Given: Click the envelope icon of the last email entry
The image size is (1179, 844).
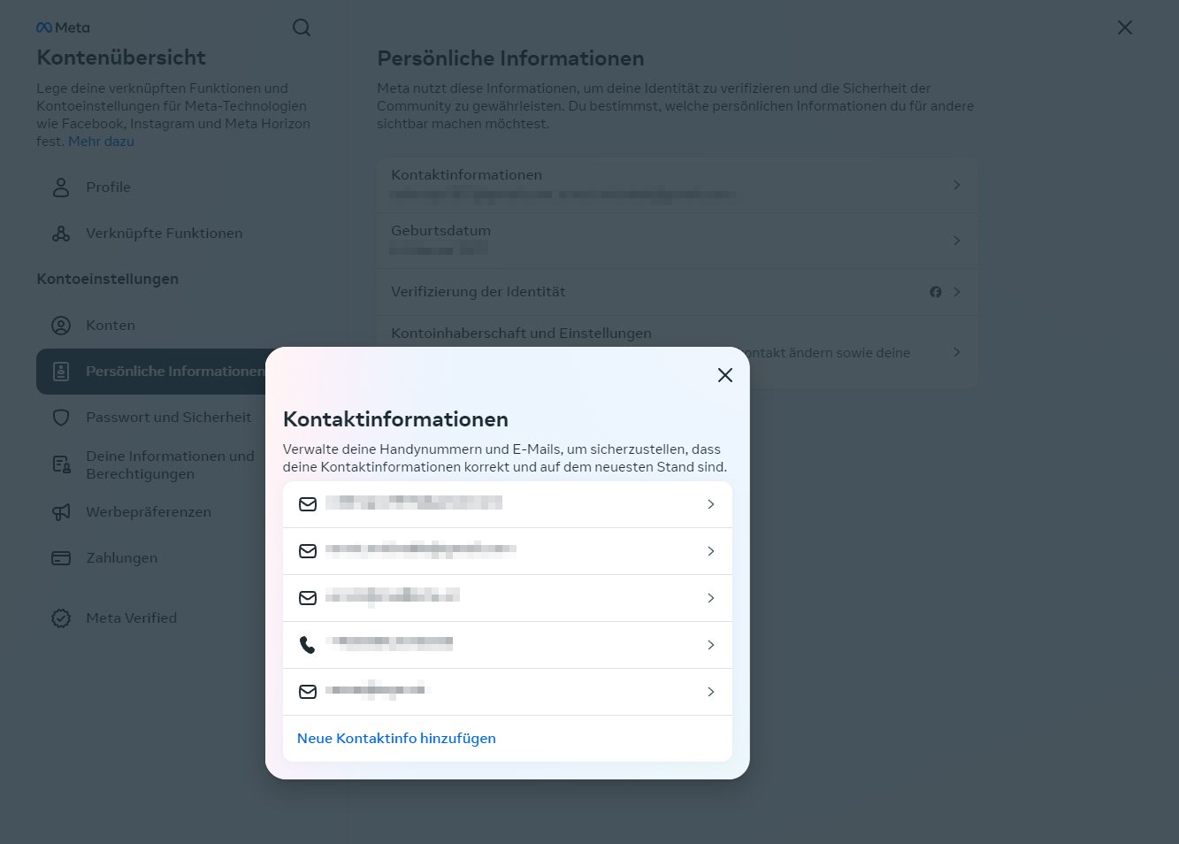Looking at the screenshot, I should (x=307, y=692).
